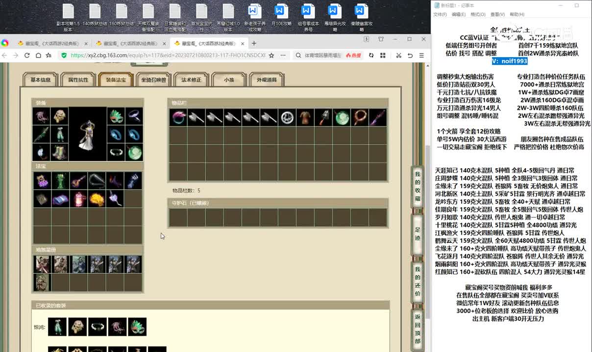Switch to 法术修正 tab

point(191,80)
